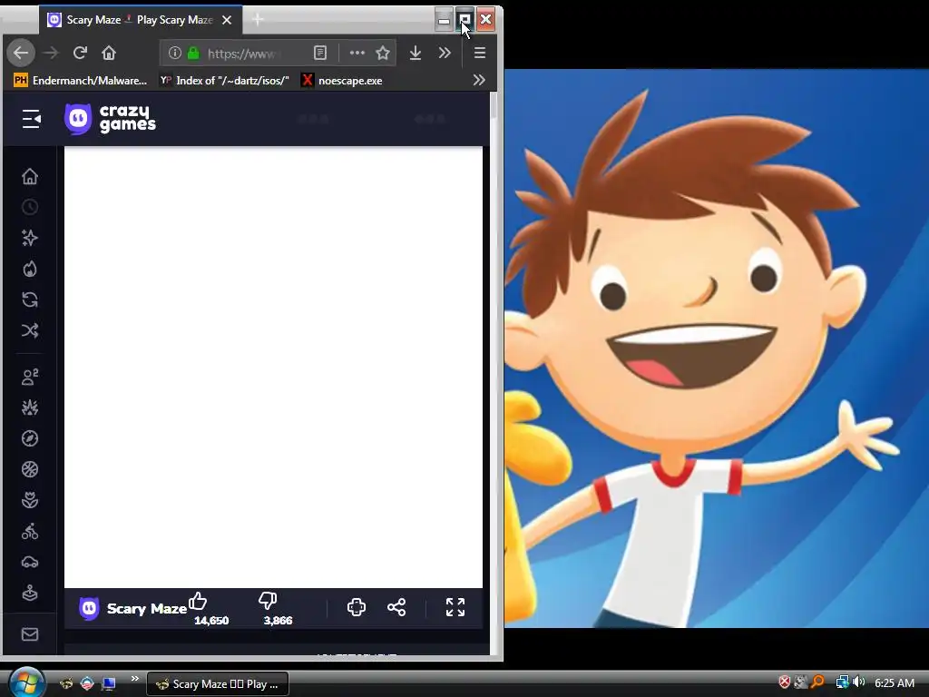
Task: Close the Scary Maze tab
Action: click(x=227, y=20)
